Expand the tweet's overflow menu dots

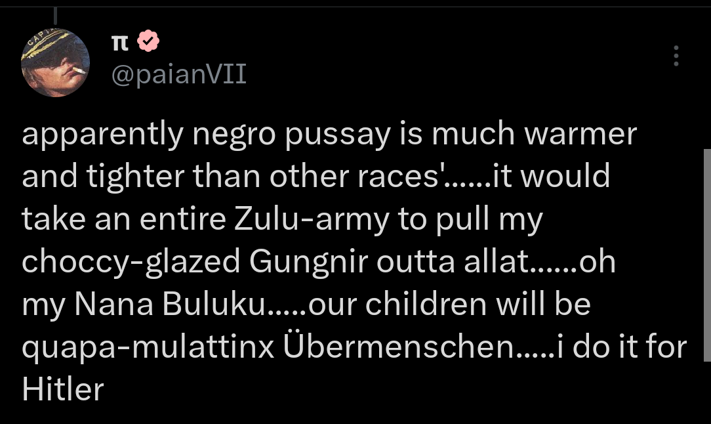click(x=676, y=56)
